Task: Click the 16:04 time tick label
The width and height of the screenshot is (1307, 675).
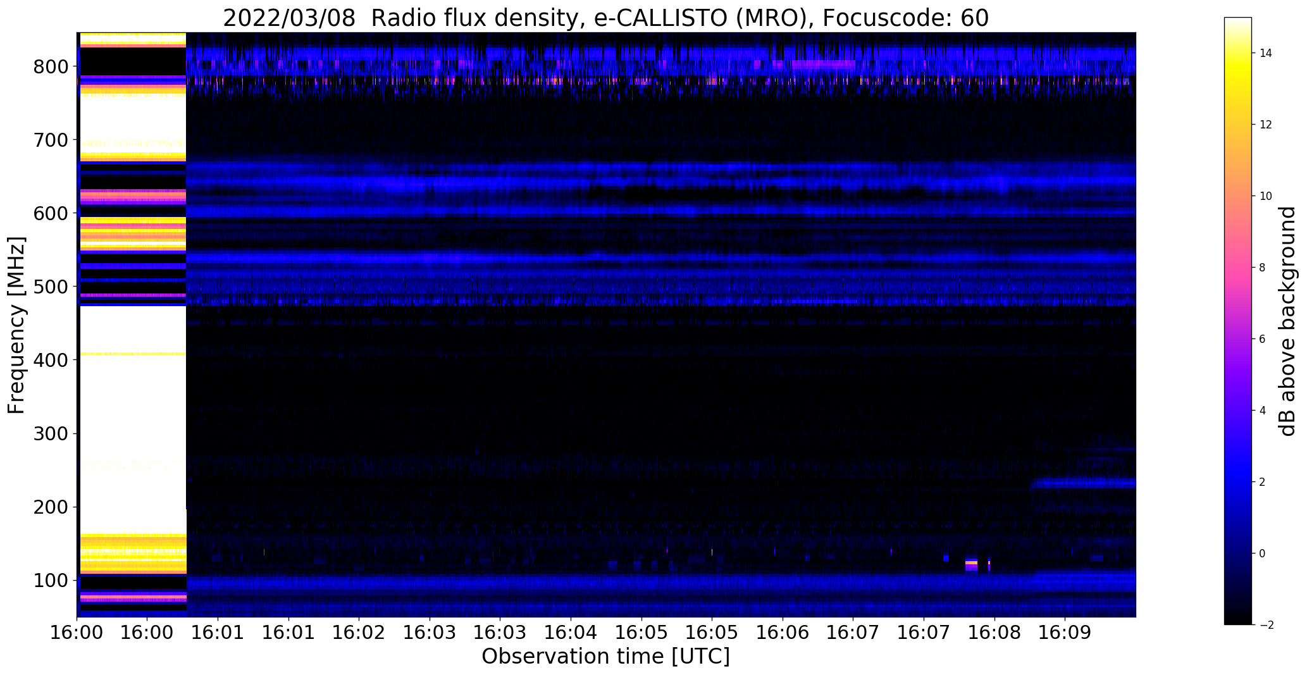Action: 571,633
